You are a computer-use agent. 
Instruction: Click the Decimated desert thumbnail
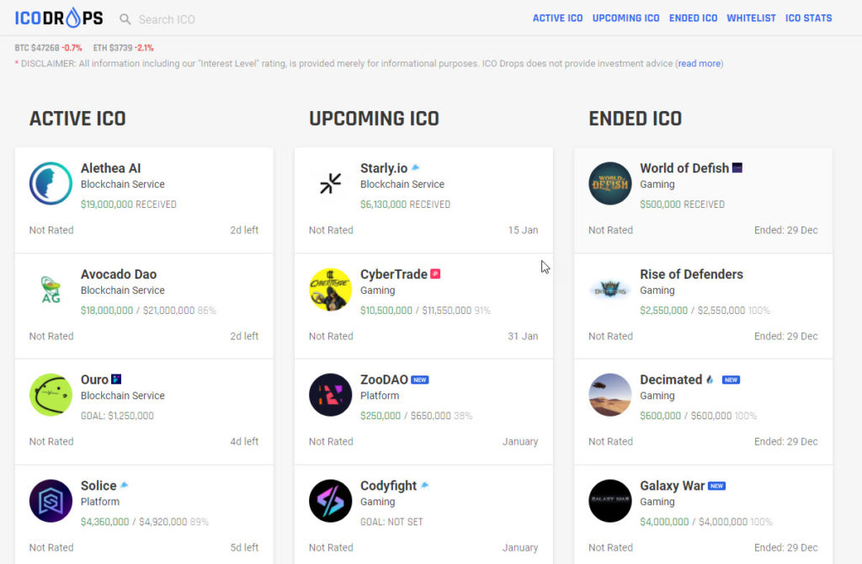click(x=609, y=395)
